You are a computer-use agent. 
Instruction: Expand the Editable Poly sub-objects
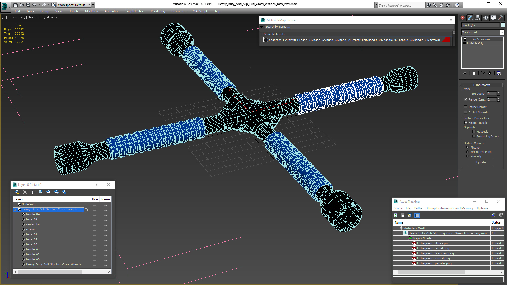(464, 43)
